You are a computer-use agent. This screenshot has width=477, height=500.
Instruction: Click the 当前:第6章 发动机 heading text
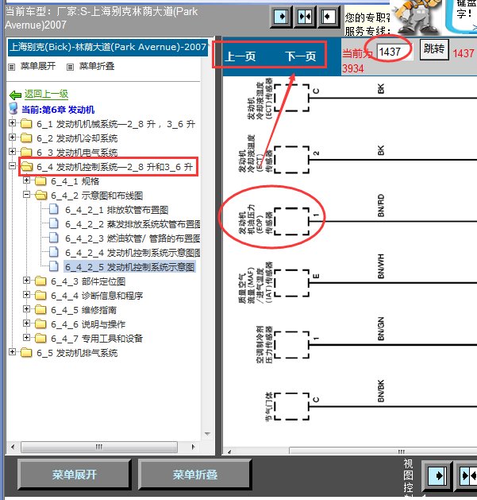point(58,110)
